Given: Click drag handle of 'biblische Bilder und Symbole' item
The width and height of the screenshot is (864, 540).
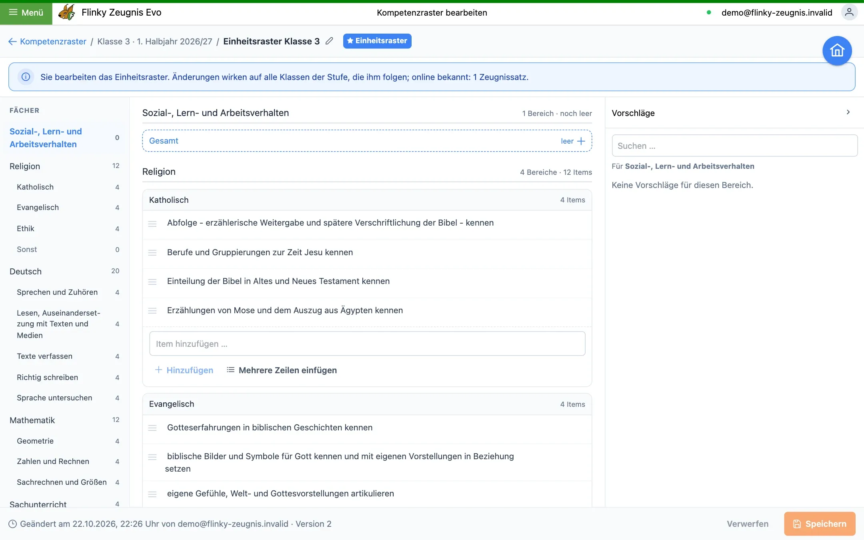Looking at the screenshot, I should coord(152,457).
